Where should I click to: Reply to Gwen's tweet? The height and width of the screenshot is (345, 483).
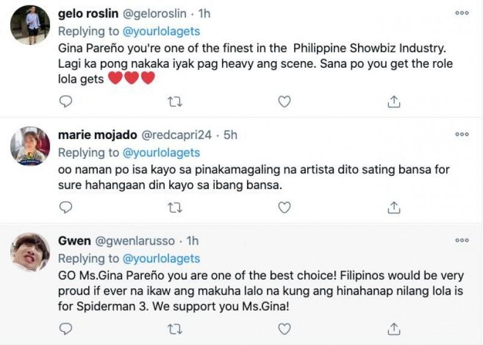(x=66, y=329)
